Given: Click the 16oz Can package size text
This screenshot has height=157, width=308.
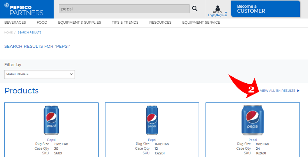Looking at the screenshot, I should click(162, 144).
